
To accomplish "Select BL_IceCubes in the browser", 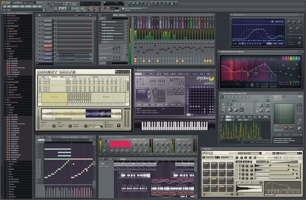I will click(x=14, y=148).
